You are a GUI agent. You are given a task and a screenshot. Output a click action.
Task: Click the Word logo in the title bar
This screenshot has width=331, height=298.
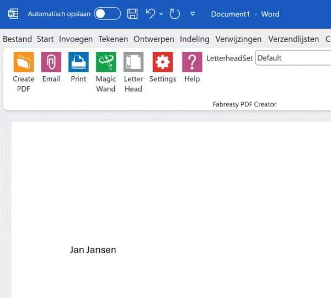[x=13, y=14]
